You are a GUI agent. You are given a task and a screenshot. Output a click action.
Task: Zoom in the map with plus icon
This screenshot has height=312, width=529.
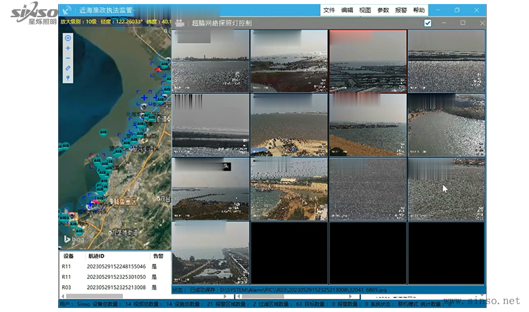click(67, 48)
